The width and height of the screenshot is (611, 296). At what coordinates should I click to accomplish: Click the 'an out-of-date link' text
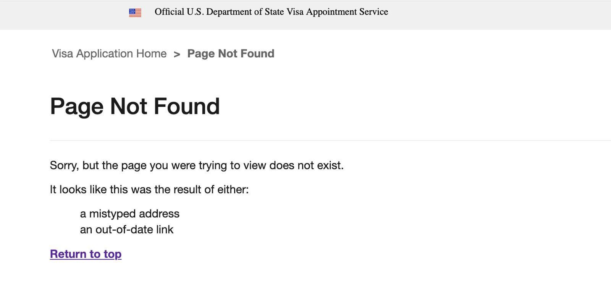126,229
